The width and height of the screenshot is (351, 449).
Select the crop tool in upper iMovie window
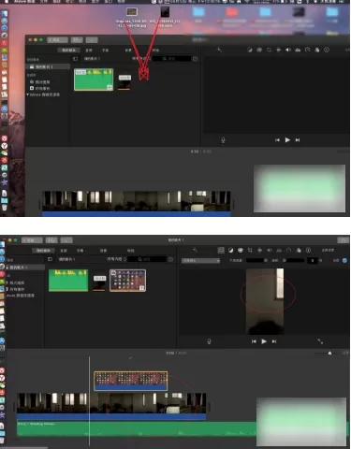269,50
